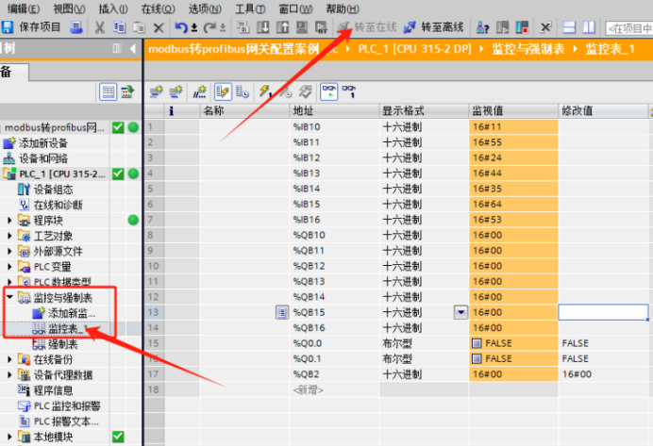Open the 插入(I) menu
The width and height of the screenshot is (653, 446).
tap(113, 8)
